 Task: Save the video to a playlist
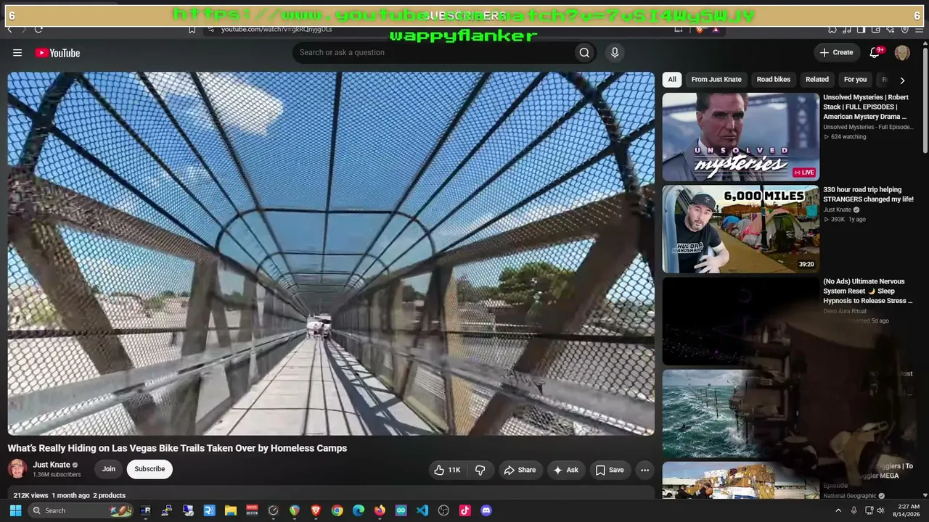coord(610,470)
